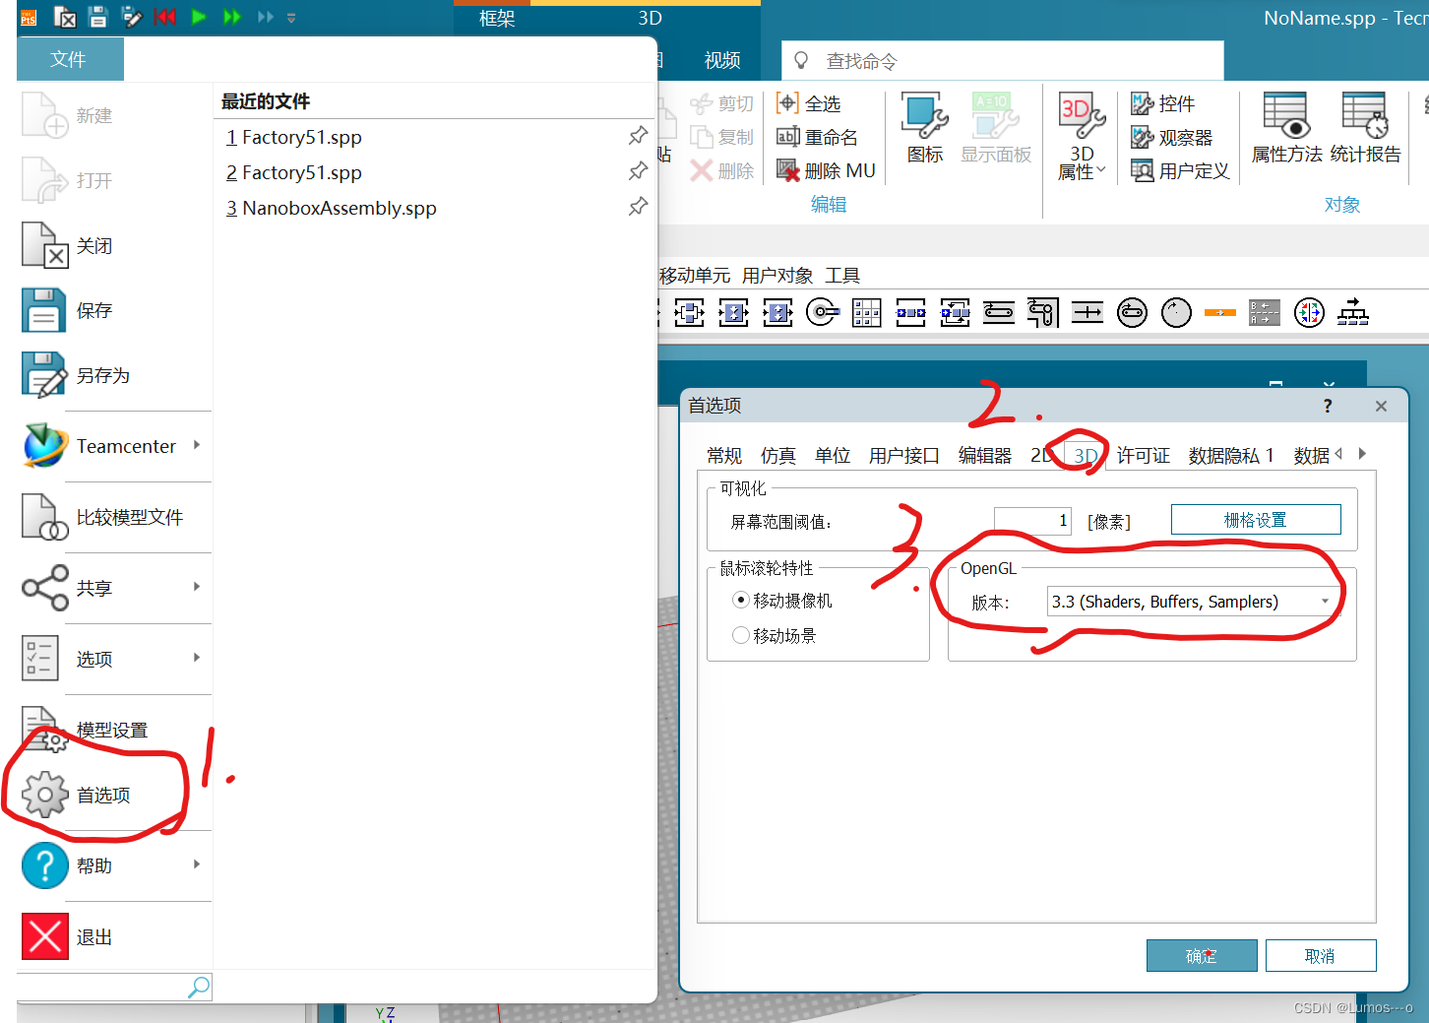
Task: Select the 移动场景 radio button
Action: tap(741, 635)
